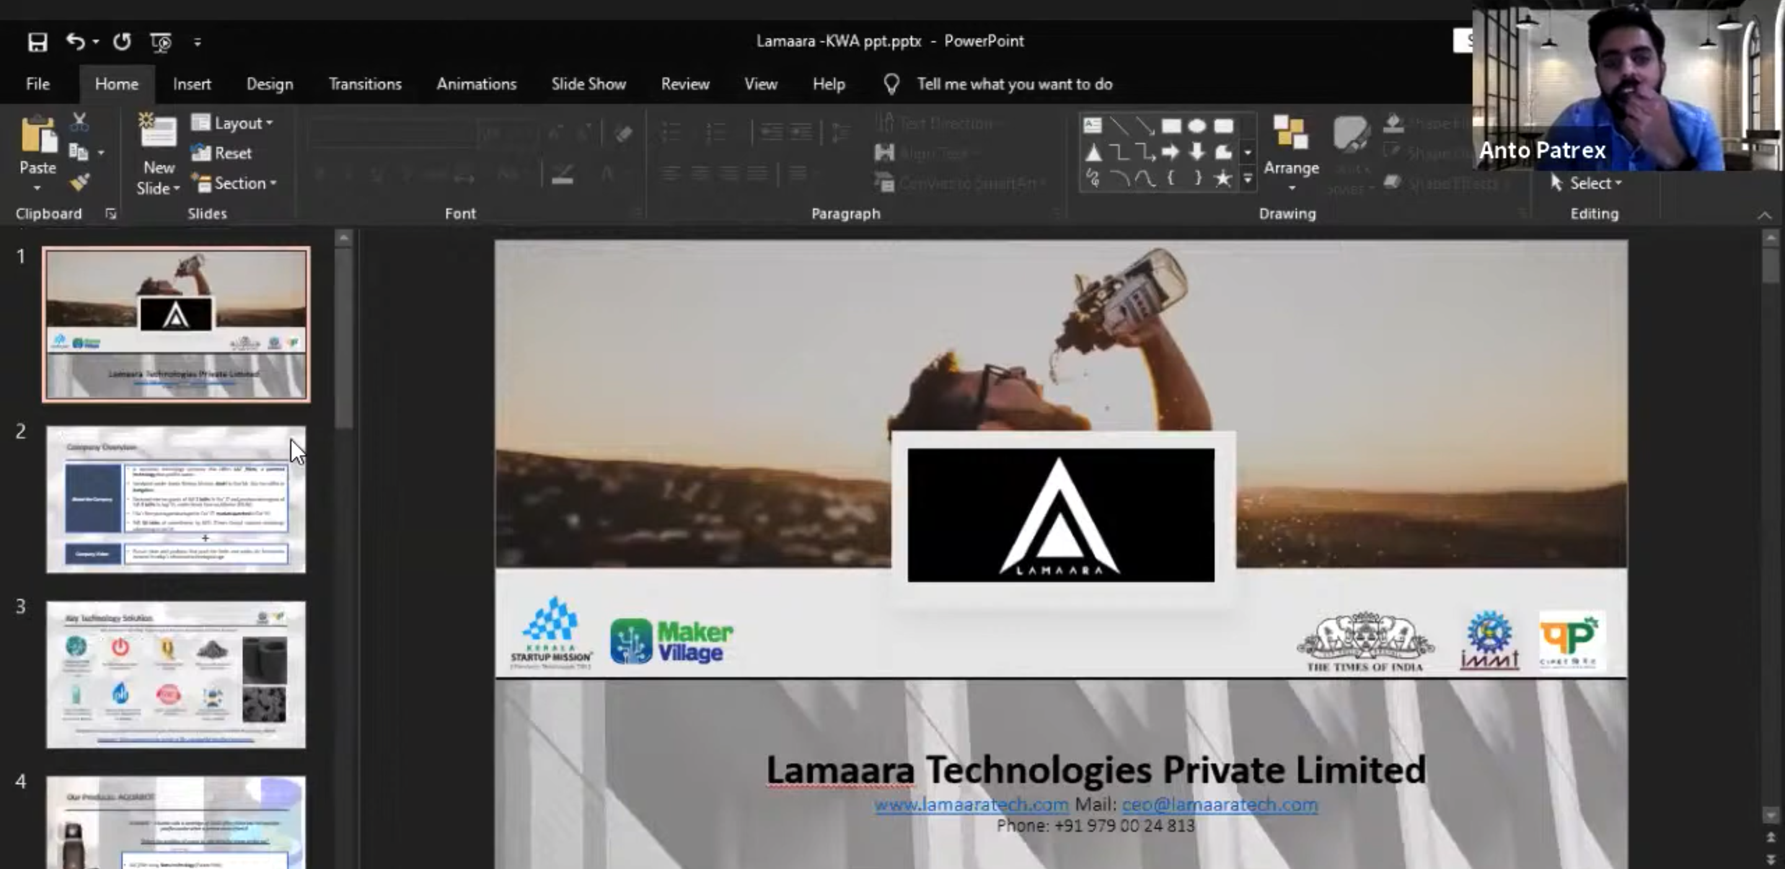This screenshot has width=1785, height=869.
Task: Open the Review tab
Action: (x=685, y=84)
